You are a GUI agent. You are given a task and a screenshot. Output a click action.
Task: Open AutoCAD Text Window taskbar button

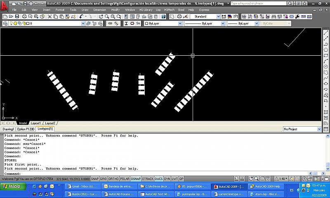(156, 194)
